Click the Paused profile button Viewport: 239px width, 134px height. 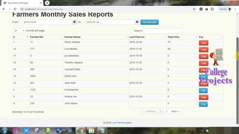[x=225, y=9]
